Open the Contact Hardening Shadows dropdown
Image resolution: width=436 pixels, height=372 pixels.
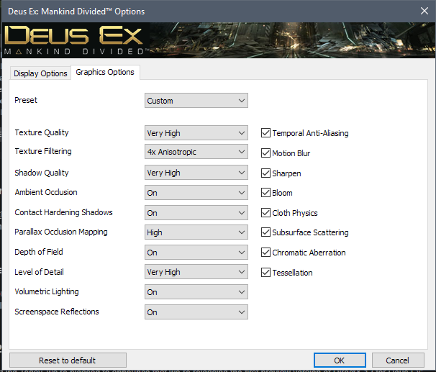[x=196, y=213]
